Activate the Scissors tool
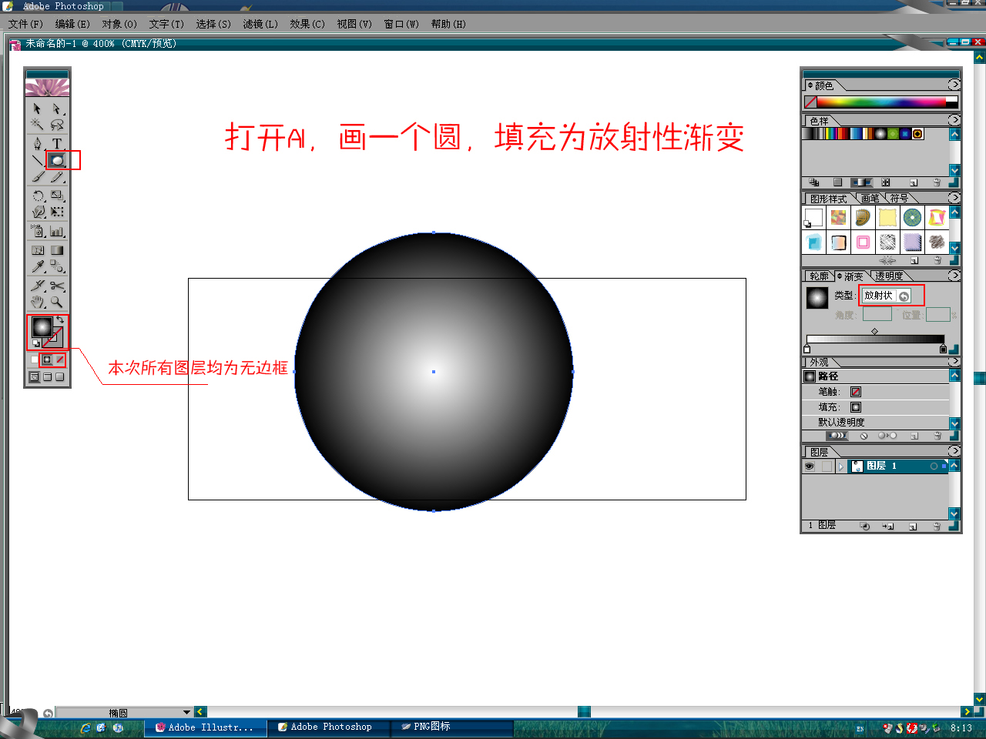Image resolution: width=986 pixels, height=739 pixels. [57, 286]
